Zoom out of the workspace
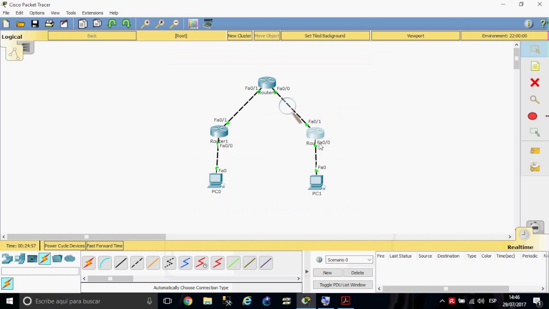Image resolution: width=549 pixels, height=309 pixels. point(175,24)
